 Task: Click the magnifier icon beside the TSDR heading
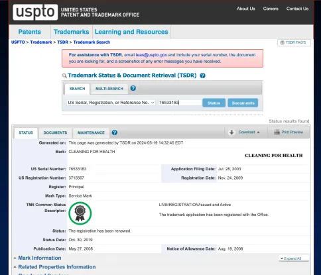64,76
